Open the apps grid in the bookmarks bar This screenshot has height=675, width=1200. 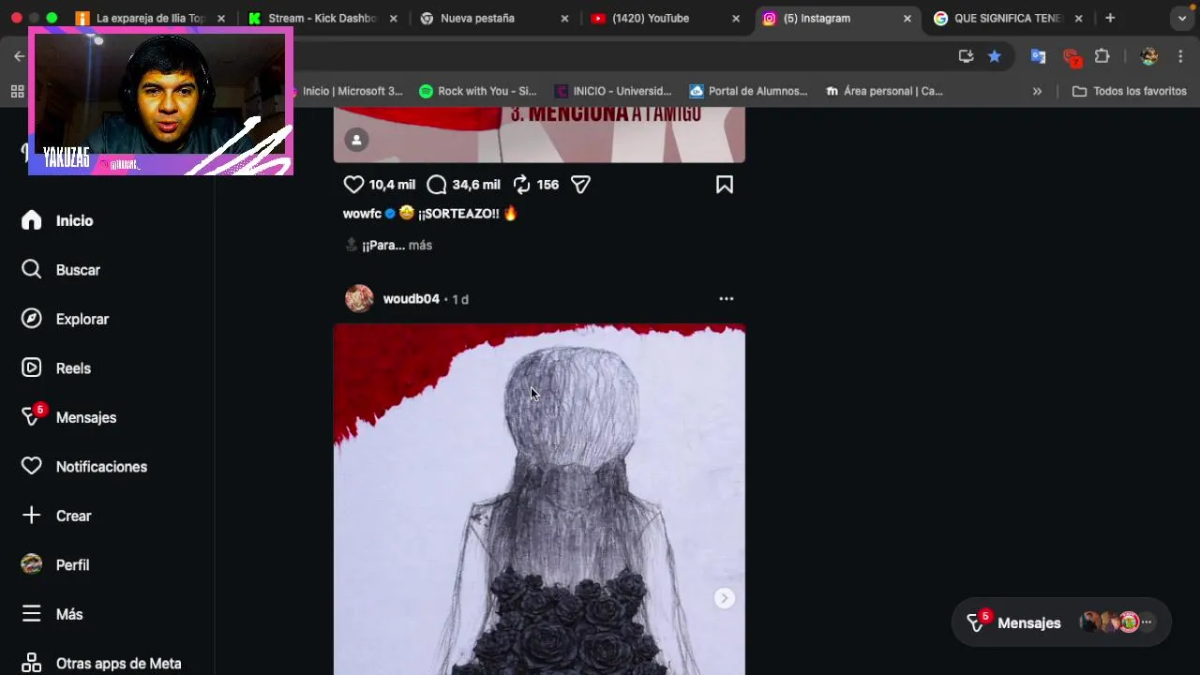pos(17,91)
